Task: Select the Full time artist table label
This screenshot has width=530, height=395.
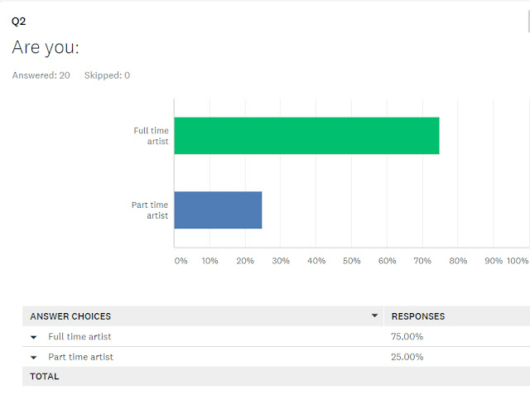Action: tap(79, 336)
